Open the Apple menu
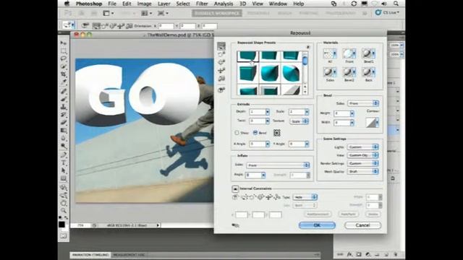The image size is (463, 260). pos(67,4)
